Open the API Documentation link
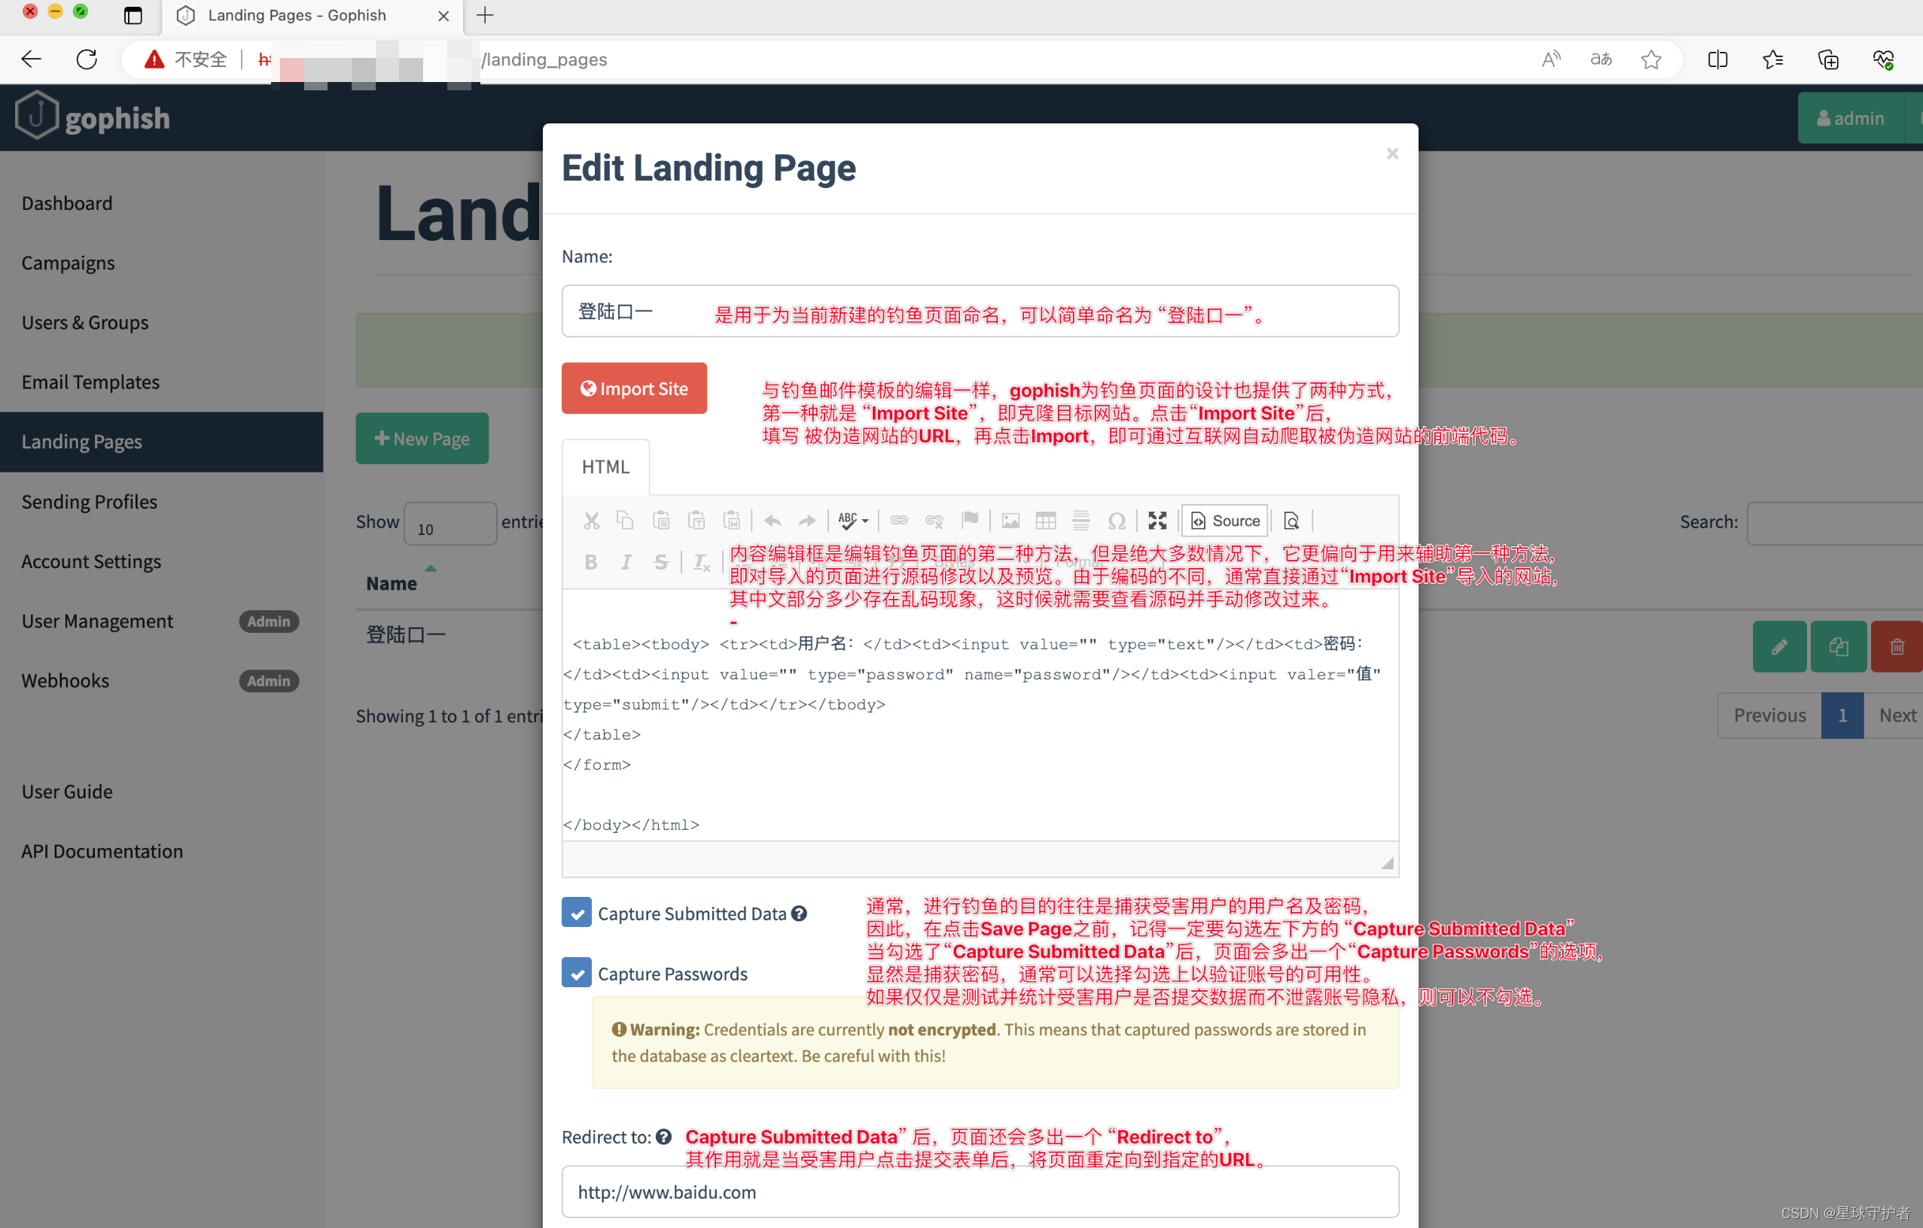 [102, 851]
